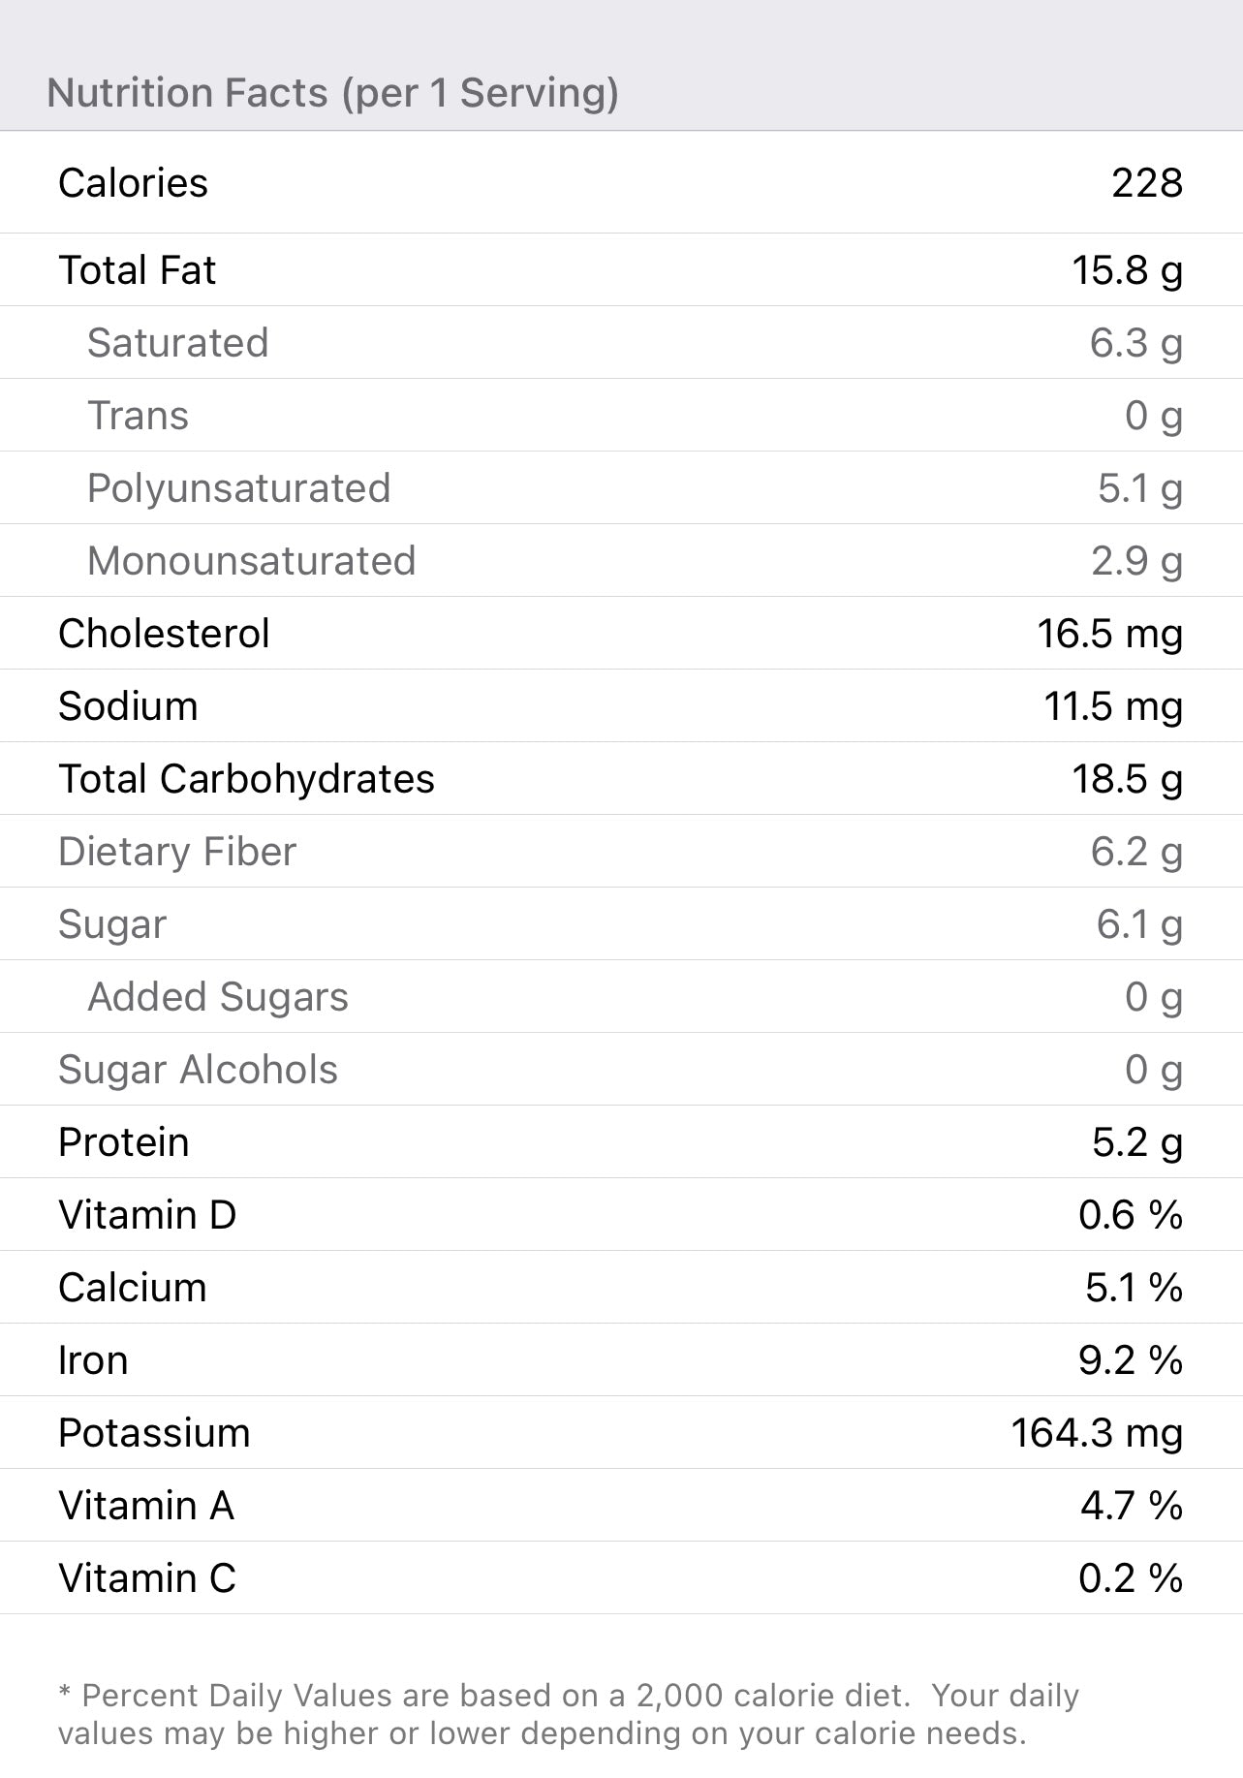Click the Calcium row
Image resolution: width=1243 pixels, height=1778 pixels.
620,1288
